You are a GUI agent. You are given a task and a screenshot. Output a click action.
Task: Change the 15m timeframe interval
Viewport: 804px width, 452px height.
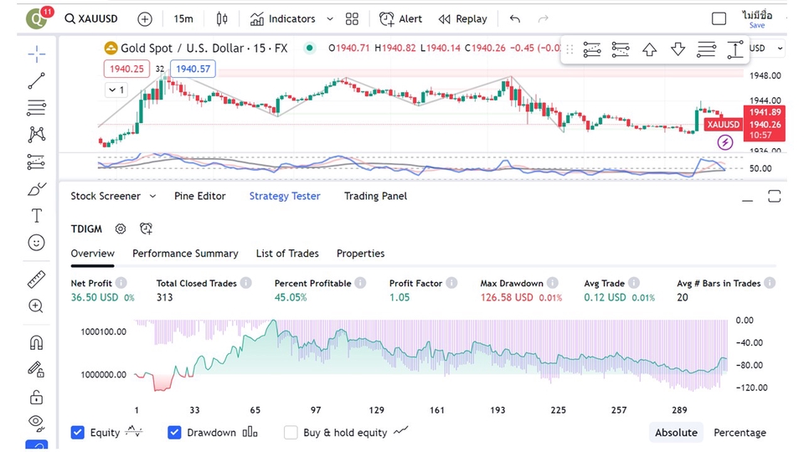[183, 19]
